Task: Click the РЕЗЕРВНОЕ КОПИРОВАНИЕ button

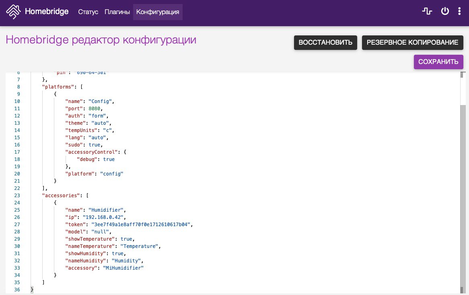Action: coord(412,43)
